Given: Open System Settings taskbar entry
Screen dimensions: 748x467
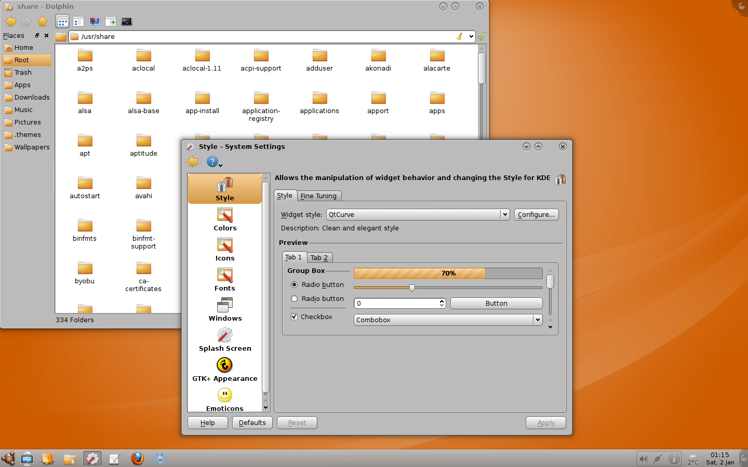Looking at the screenshot, I should click(92, 459).
